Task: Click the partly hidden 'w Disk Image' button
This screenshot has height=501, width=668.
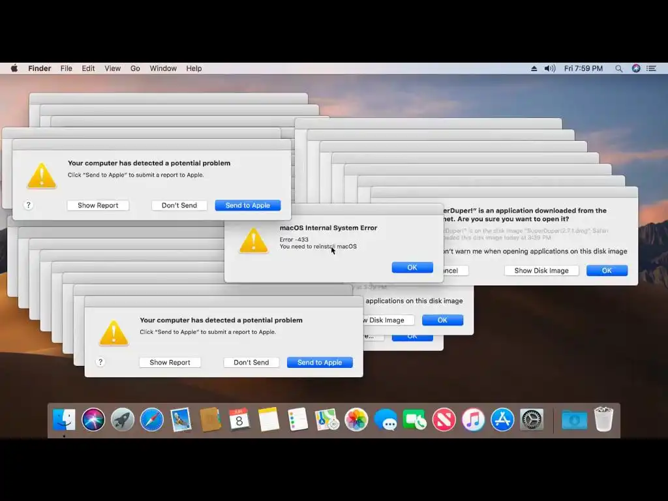Action: (389, 320)
